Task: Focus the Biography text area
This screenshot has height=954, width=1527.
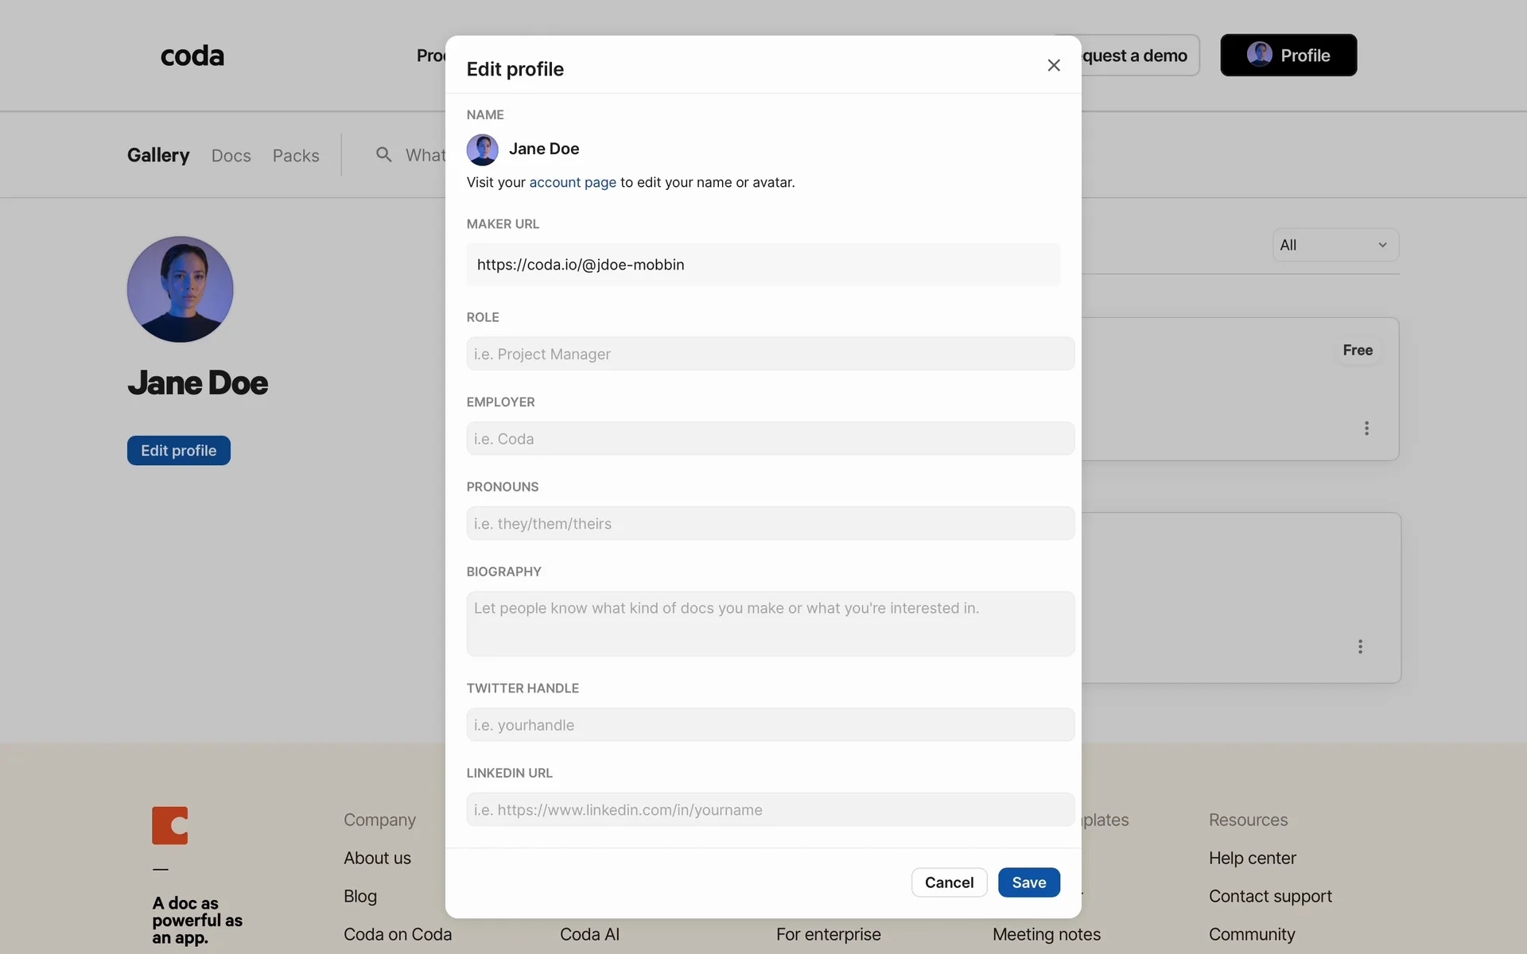Action: pyautogui.click(x=770, y=623)
